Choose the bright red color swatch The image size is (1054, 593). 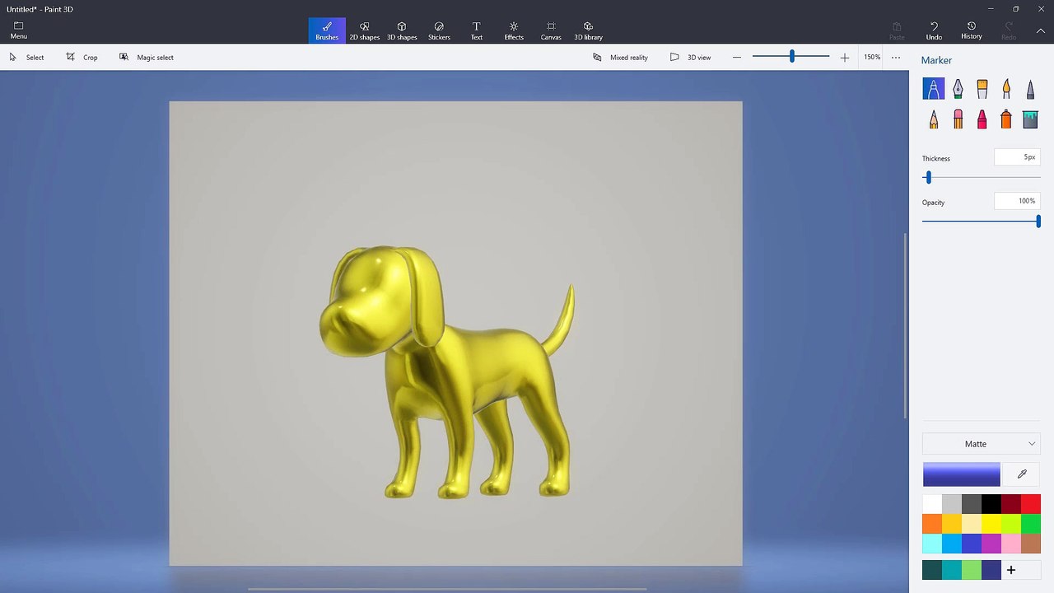pos(1031,504)
